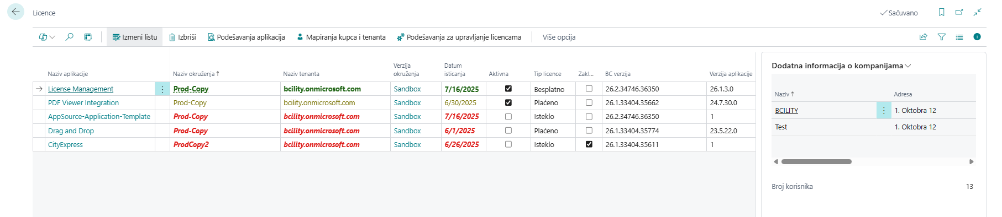
Task: Open Podešavanja za upravljanje licencama
Action: tap(459, 37)
